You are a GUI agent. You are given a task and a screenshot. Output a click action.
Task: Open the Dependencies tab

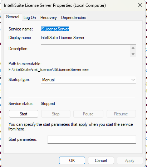click(x=73, y=18)
